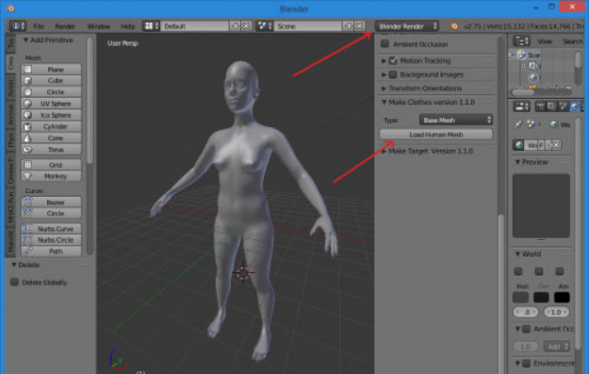Expand the Motion Tracking panel triangle

point(384,60)
